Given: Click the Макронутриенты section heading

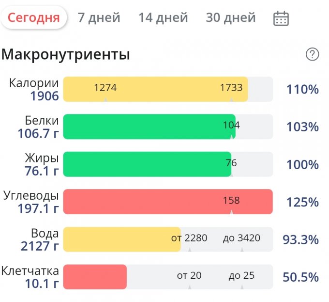Looking at the screenshot, I should [x=66, y=54].
